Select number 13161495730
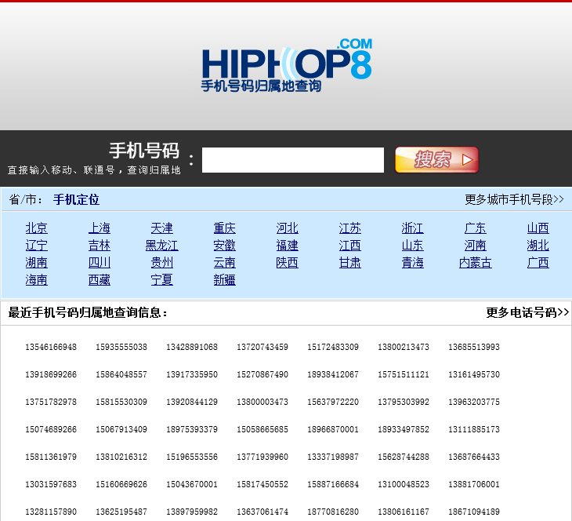Screen dimensions: 572x521 click(474, 374)
